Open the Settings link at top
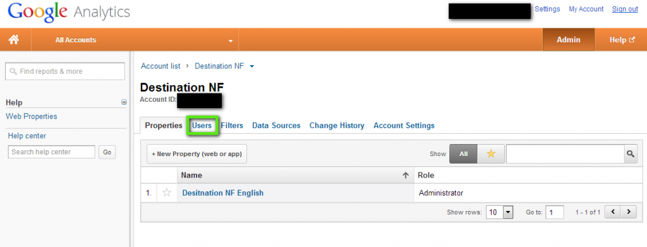This screenshot has height=247, width=647. 548,9
